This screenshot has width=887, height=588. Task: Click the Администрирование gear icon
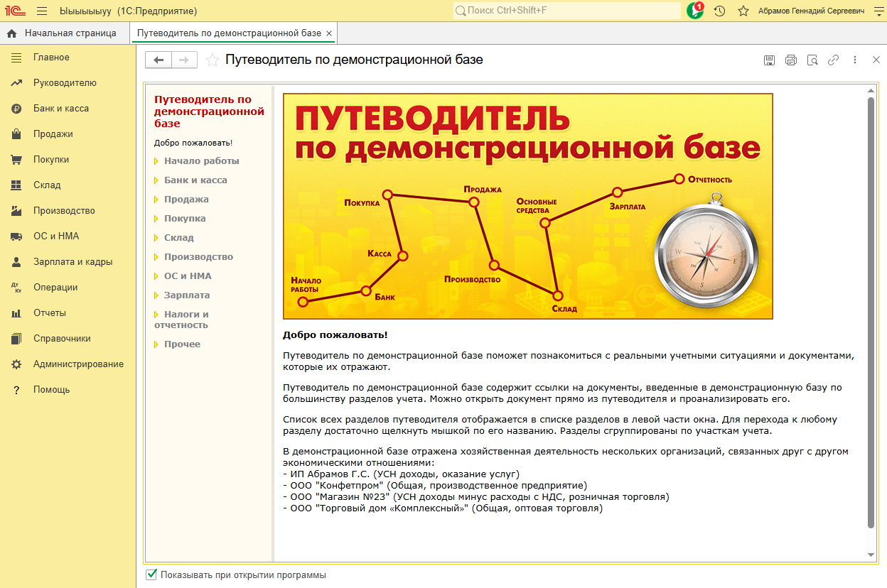(16, 364)
